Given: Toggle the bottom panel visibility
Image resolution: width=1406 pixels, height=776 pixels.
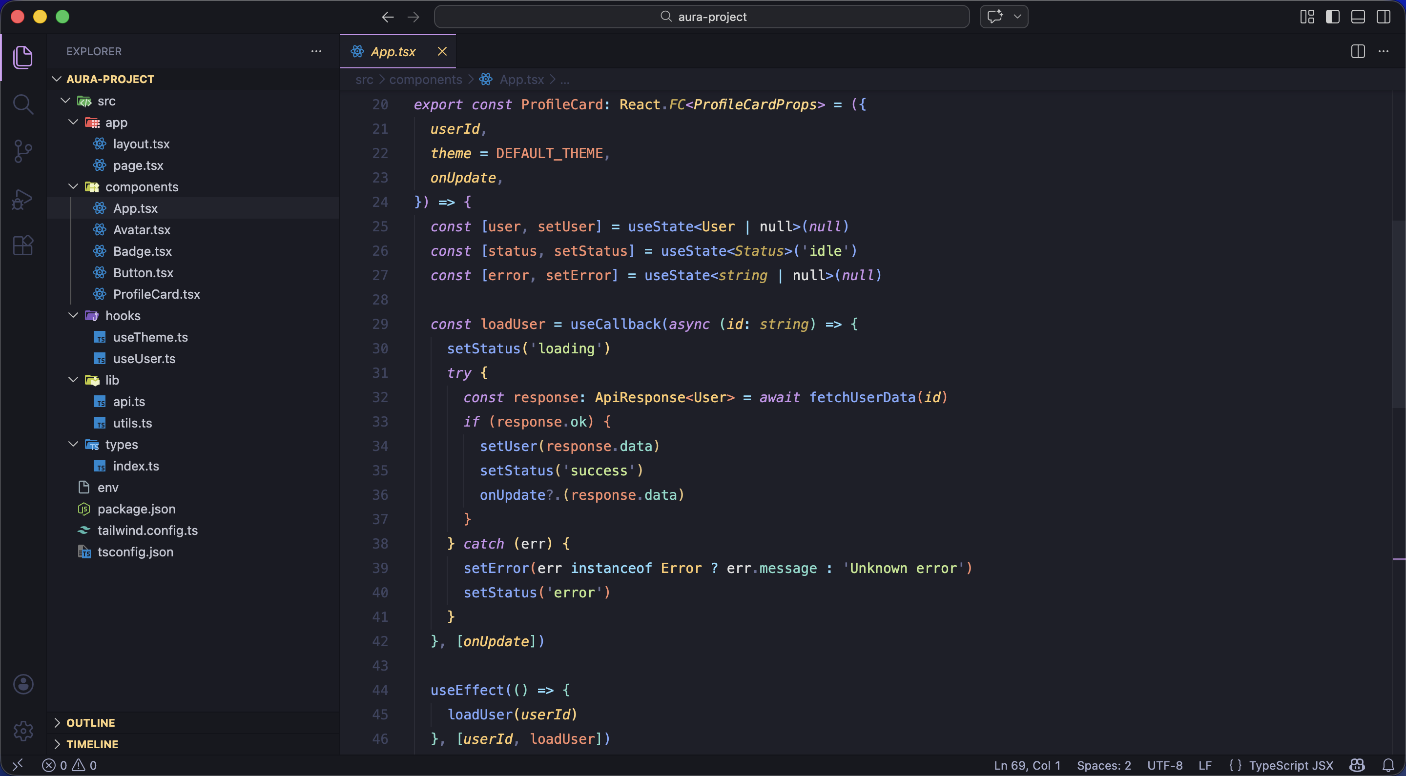Looking at the screenshot, I should [x=1358, y=17].
